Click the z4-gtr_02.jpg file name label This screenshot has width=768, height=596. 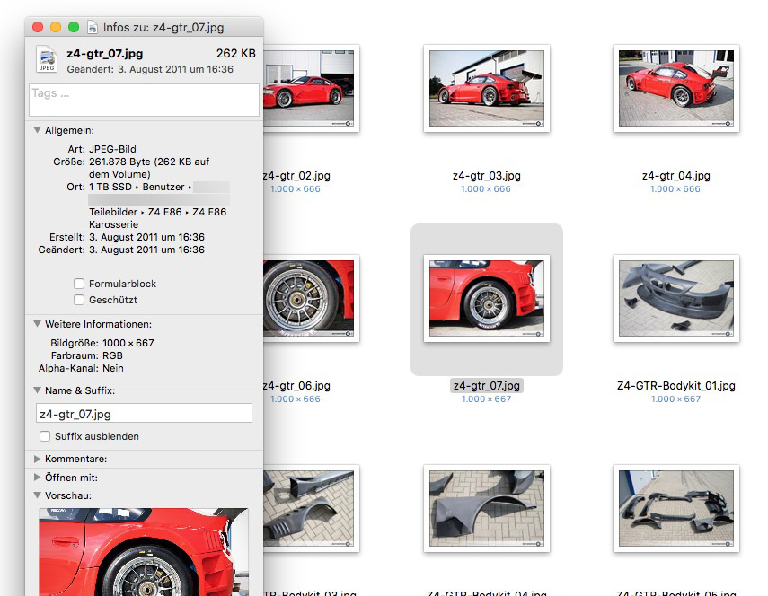pos(296,176)
